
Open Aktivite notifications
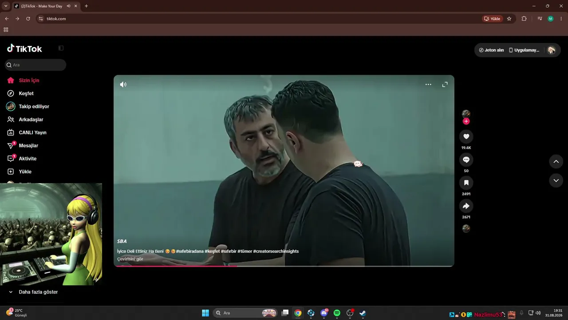coord(28,159)
